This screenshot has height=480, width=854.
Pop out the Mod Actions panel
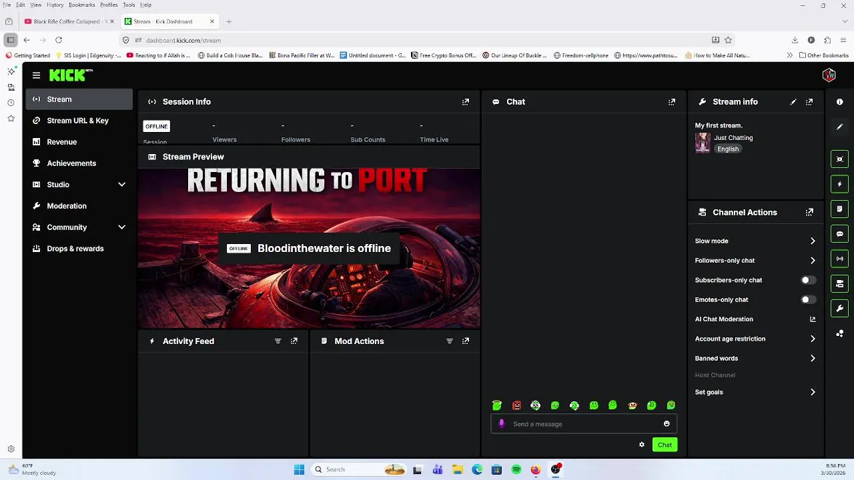pyautogui.click(x=466, y=341)
